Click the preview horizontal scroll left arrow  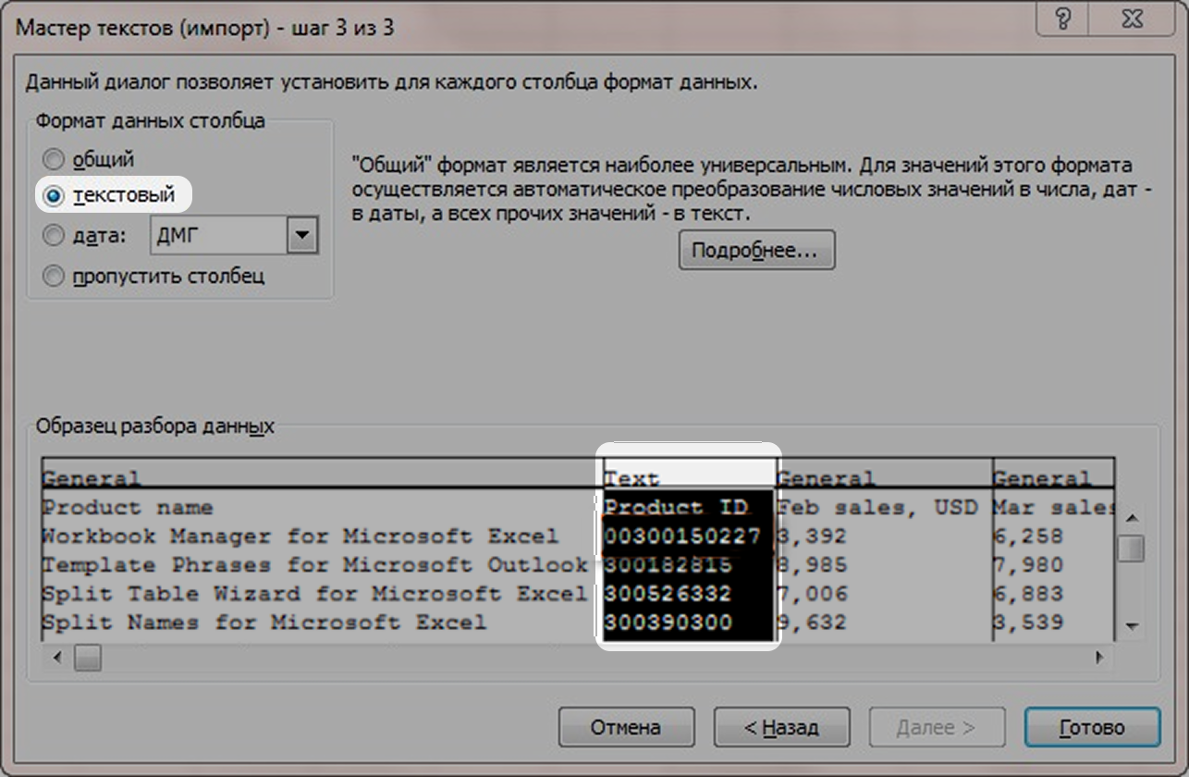point(57,659)
